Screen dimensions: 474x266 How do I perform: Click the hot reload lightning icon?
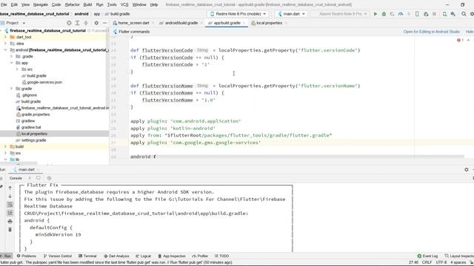click(409, 14)
